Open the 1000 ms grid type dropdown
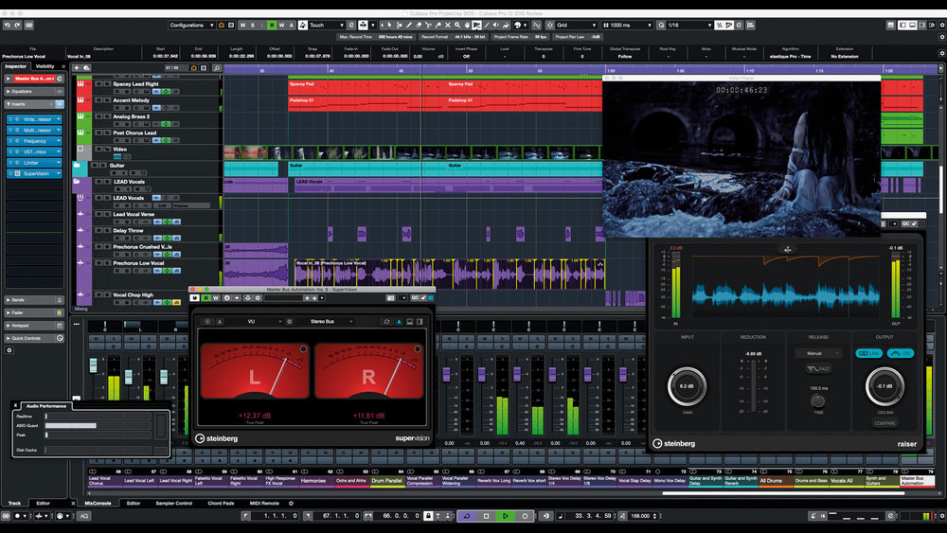Image resolution: width=947 pixels, height=533 pixels. coord(628,25)
